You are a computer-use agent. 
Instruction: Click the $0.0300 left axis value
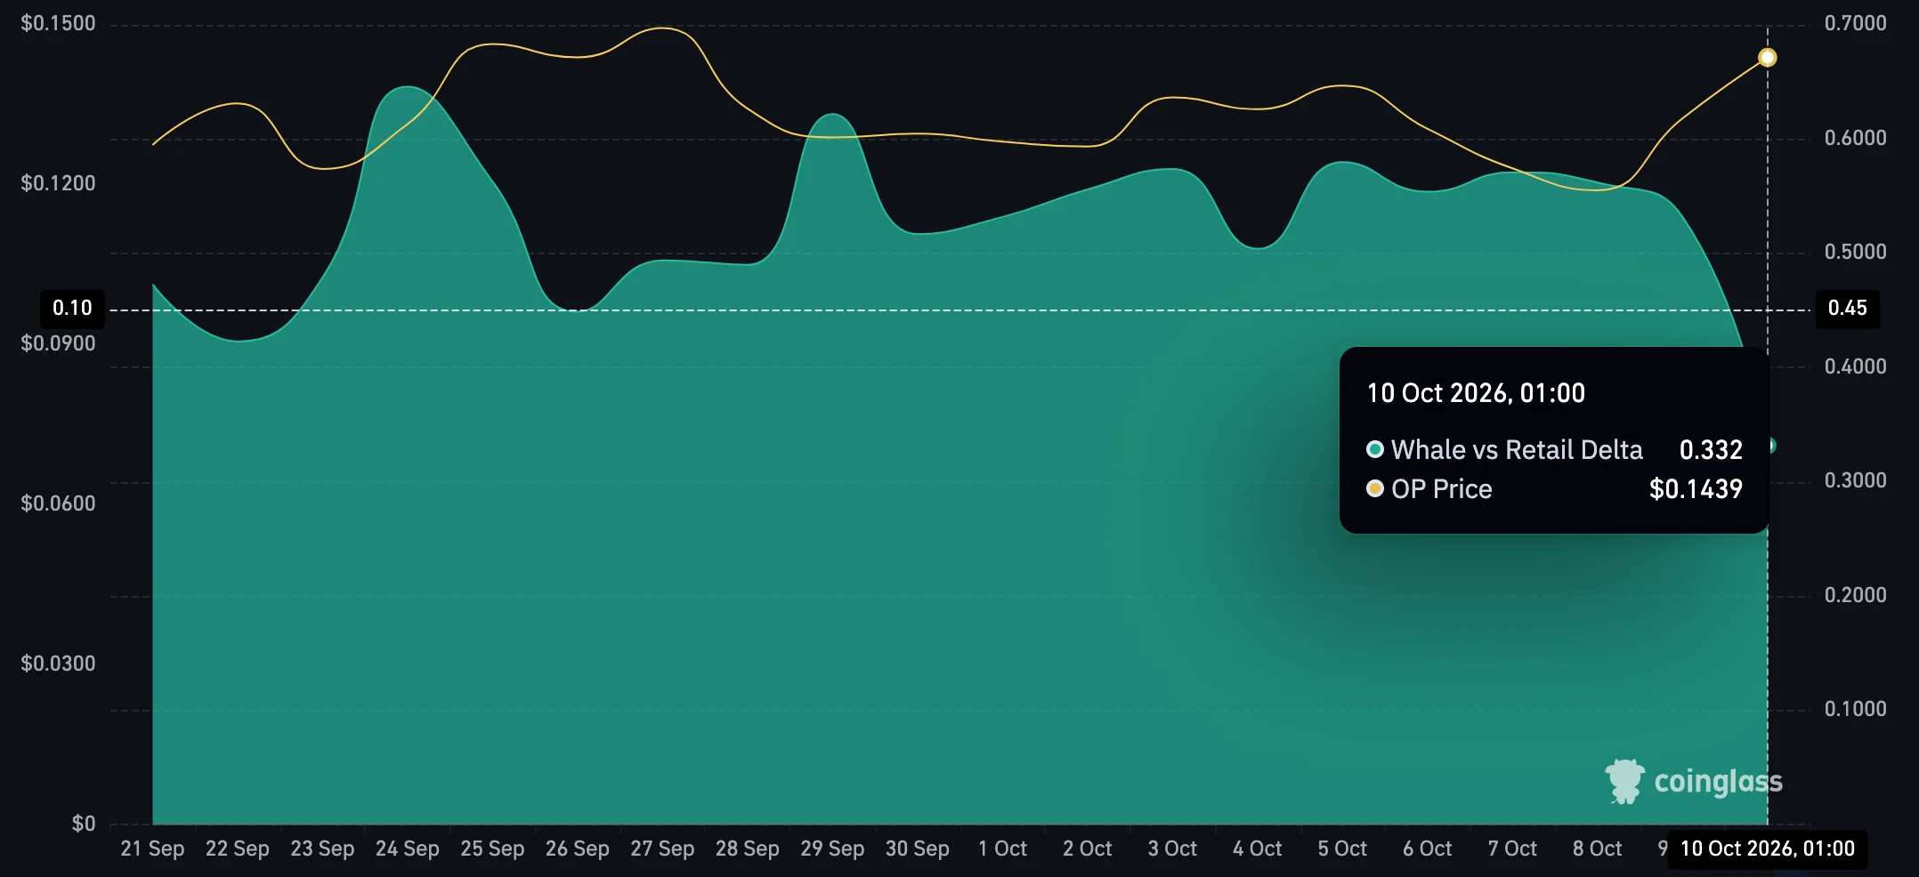(58, 664)
